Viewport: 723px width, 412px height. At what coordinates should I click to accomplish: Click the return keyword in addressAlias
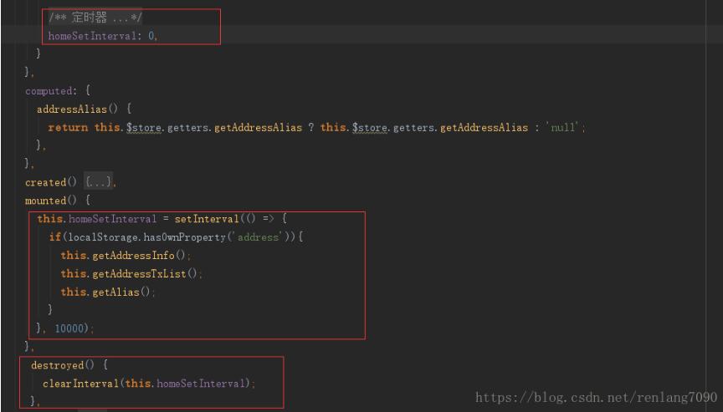point(68,128)
